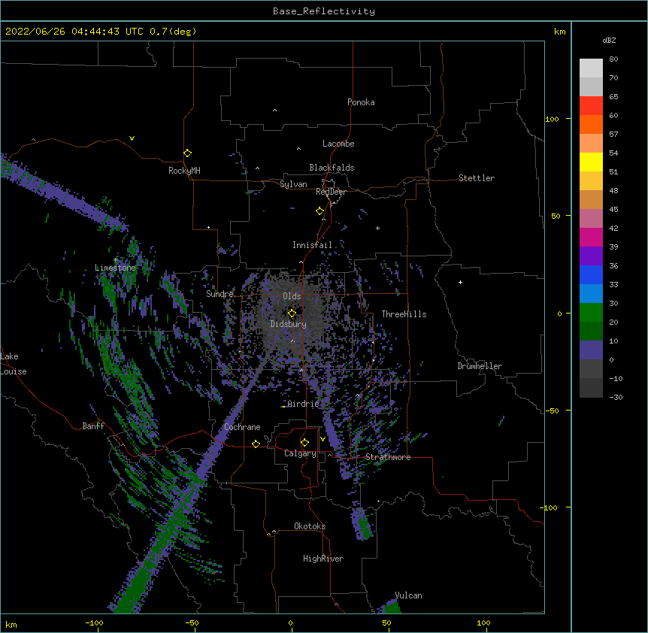
Task: Click the Okotoks city label
Action: pyautogui.click(x=310, y=526)
